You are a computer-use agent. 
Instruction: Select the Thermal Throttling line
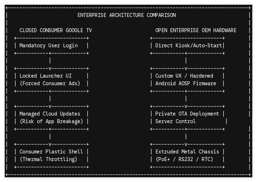click(x=48, y=159)
